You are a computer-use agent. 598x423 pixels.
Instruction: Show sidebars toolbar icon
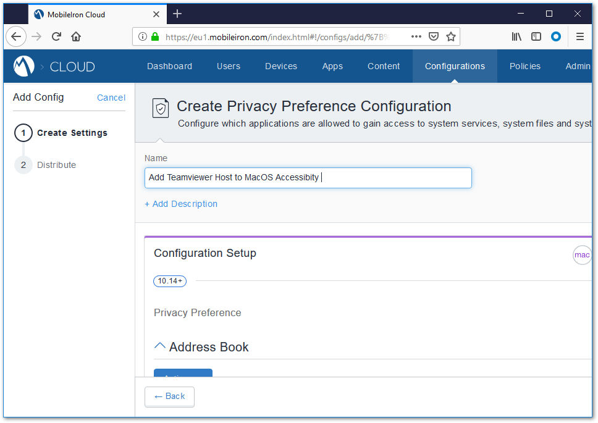point(536,36)
